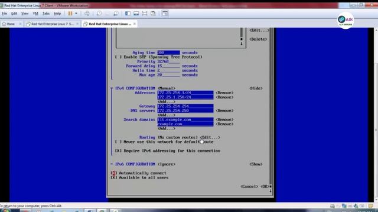
Task: Click the display device status icon
Action: [362, 206]
